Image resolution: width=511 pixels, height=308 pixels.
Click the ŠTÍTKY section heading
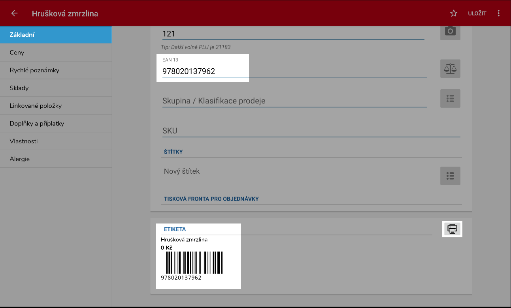(x=173, y=152)
